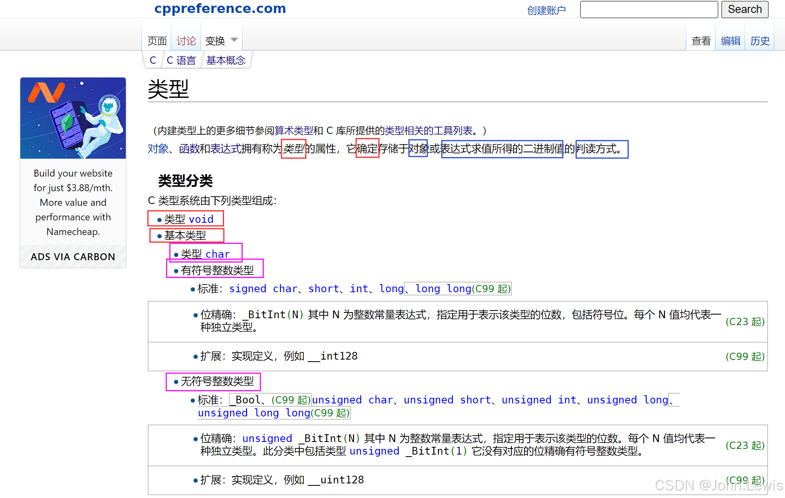Image resolution: width=785 pixels, height=498 pixels.
Task: Switch to the 讨论 tab
Action: tap(186, 41)
